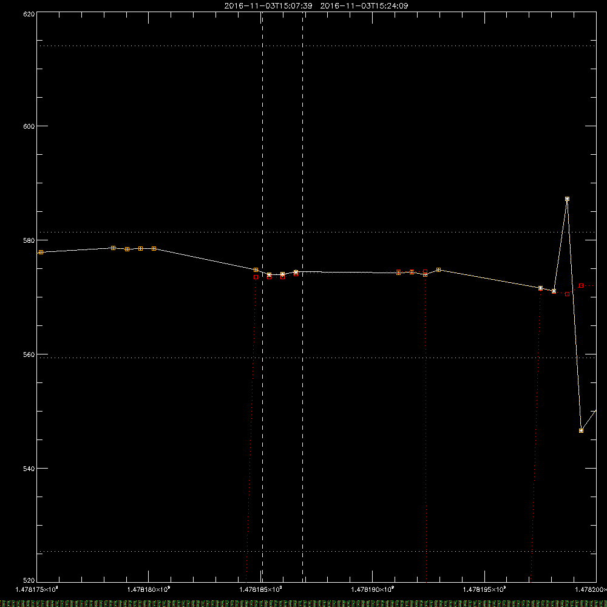Select the red square marker directly below the spike
This screenshot has height=607, width=607.
click(x=567, y=294)
